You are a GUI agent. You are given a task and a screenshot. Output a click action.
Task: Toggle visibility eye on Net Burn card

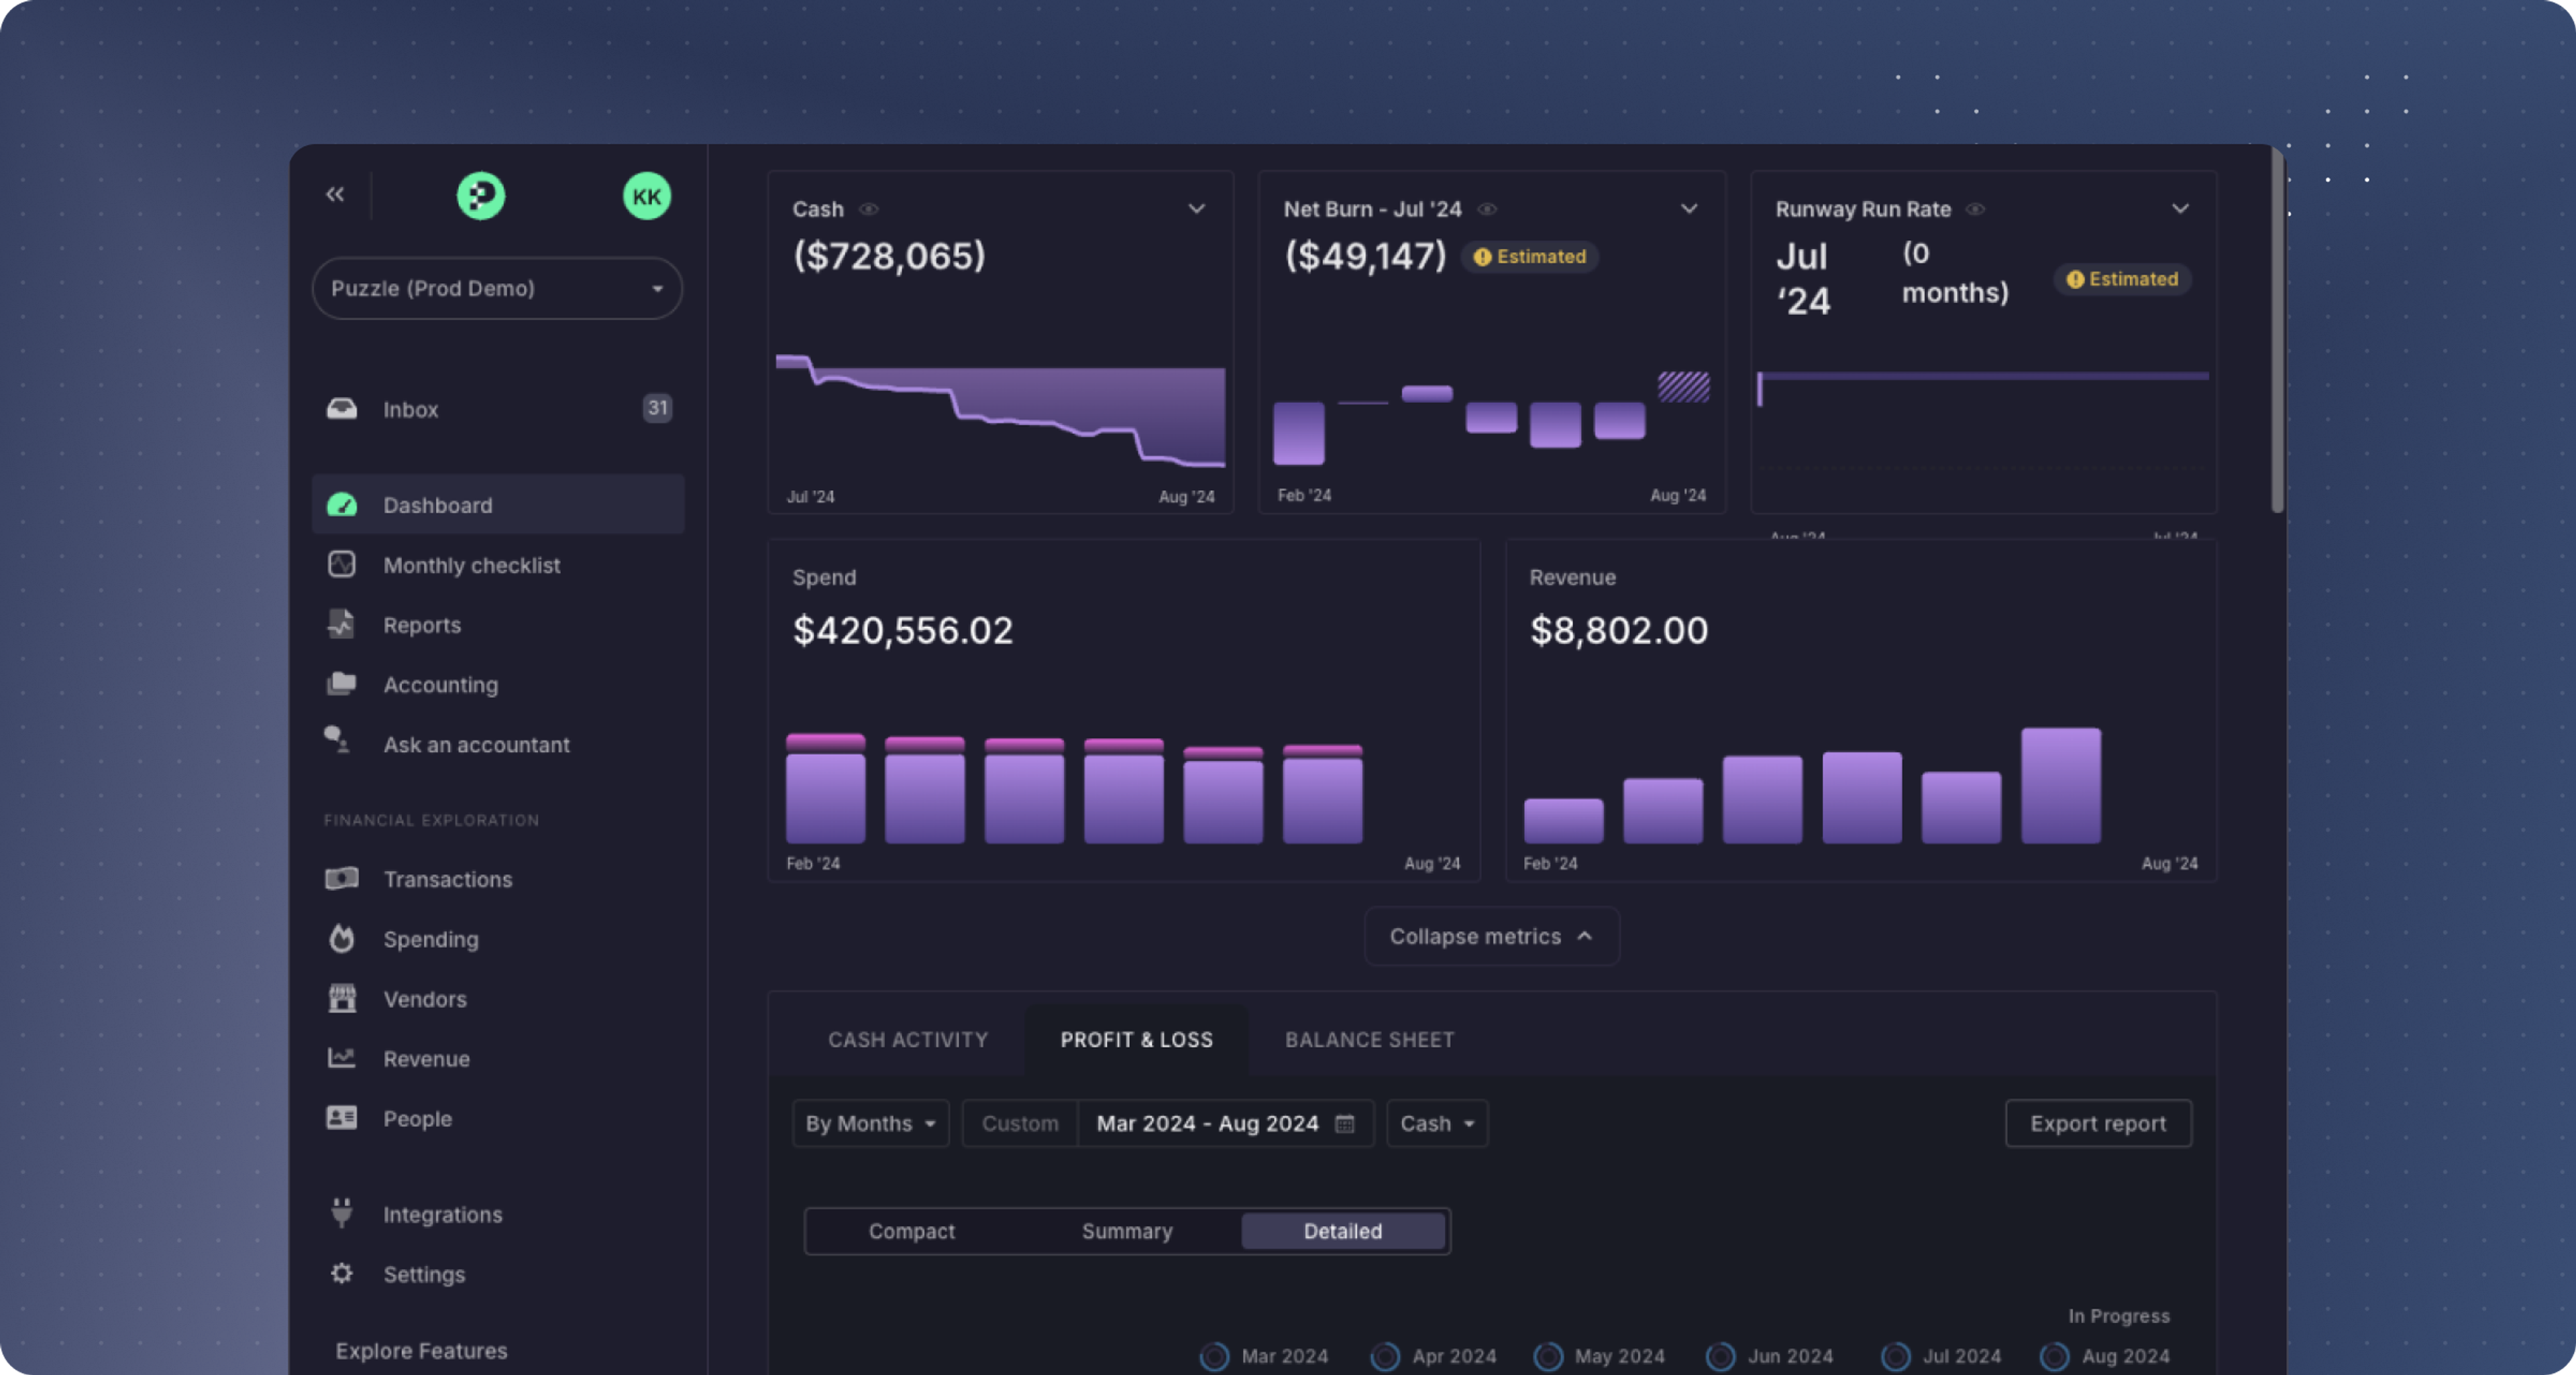tap(1488, 209)
